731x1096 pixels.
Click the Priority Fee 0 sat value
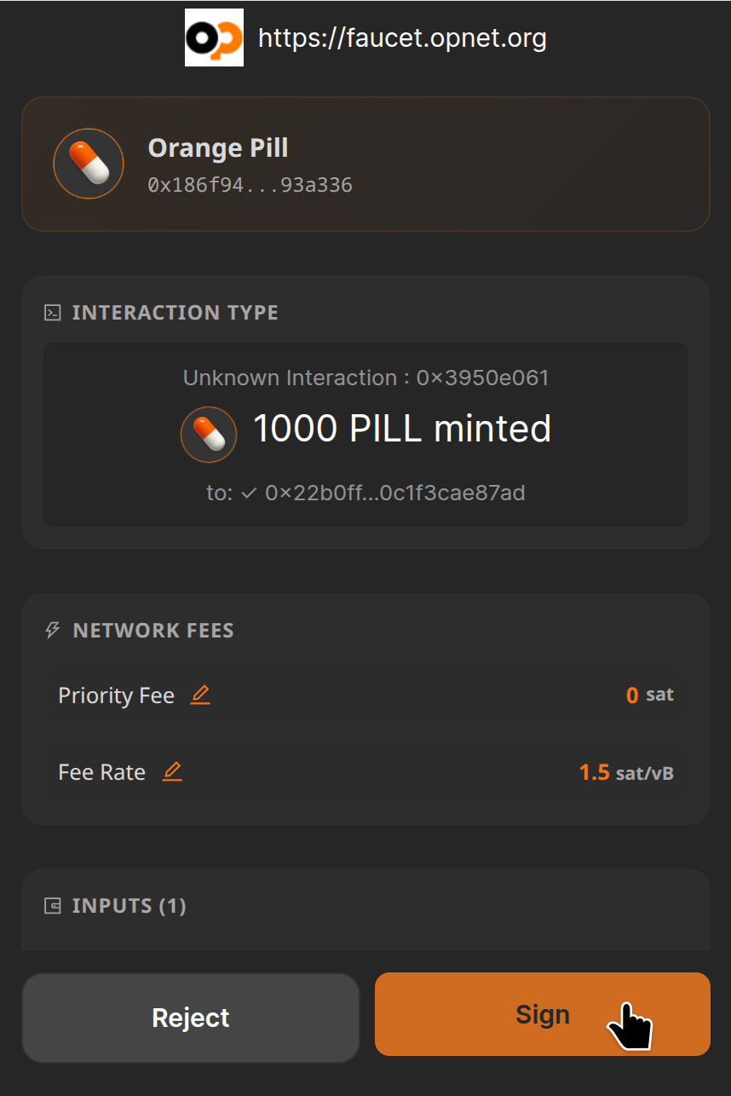click(x=649, y=695)
